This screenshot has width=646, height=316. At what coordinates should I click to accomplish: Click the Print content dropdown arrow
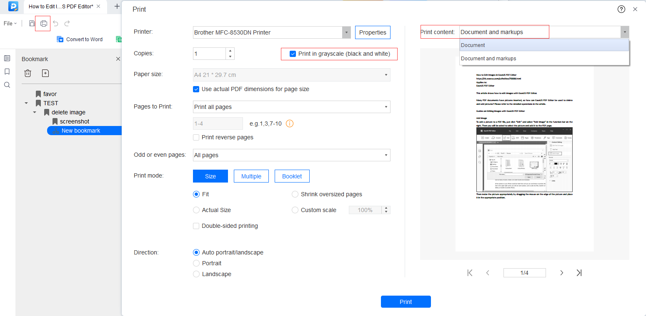pyautogui.click(x=625, y=32)
